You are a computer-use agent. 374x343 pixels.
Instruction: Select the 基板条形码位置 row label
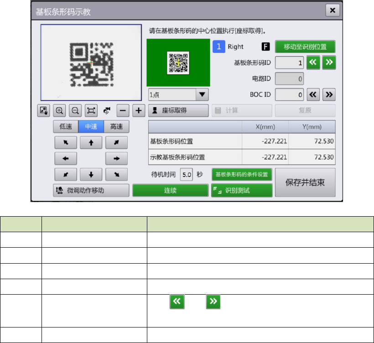click(171, 141)
